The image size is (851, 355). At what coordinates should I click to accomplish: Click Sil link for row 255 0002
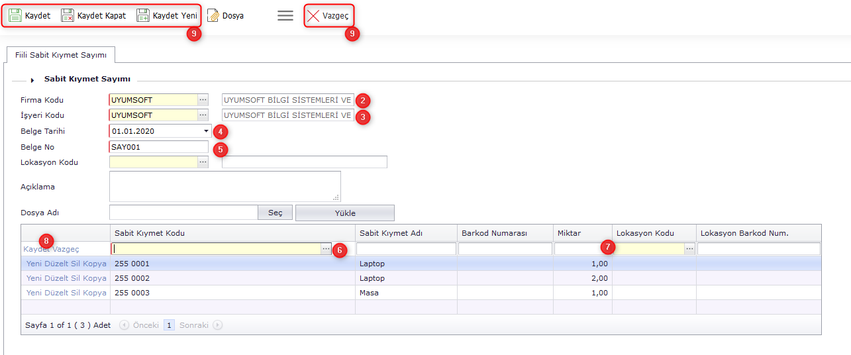(76, 278)
